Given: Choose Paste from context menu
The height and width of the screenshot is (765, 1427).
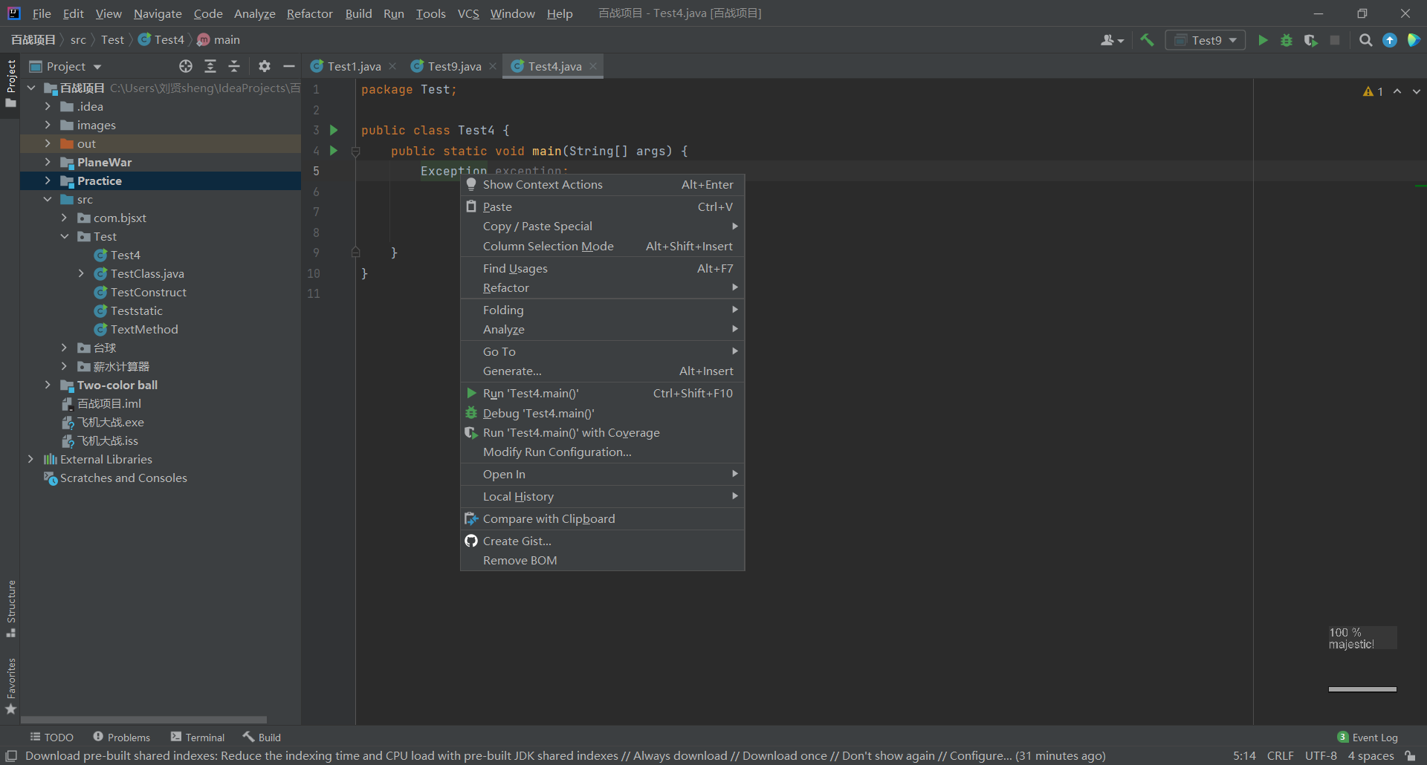Looking at the screenshot, I should point(602,207).
